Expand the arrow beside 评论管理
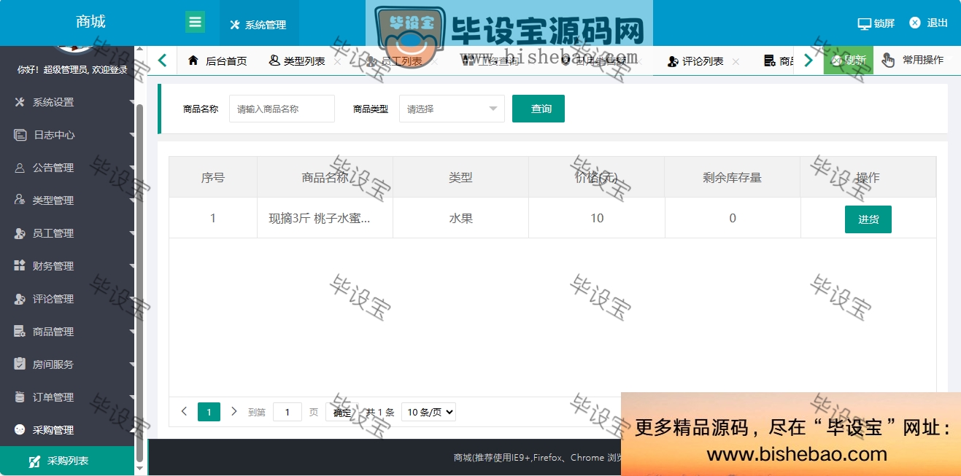This screenshot has height=476, width=961. tap(132, 300)
